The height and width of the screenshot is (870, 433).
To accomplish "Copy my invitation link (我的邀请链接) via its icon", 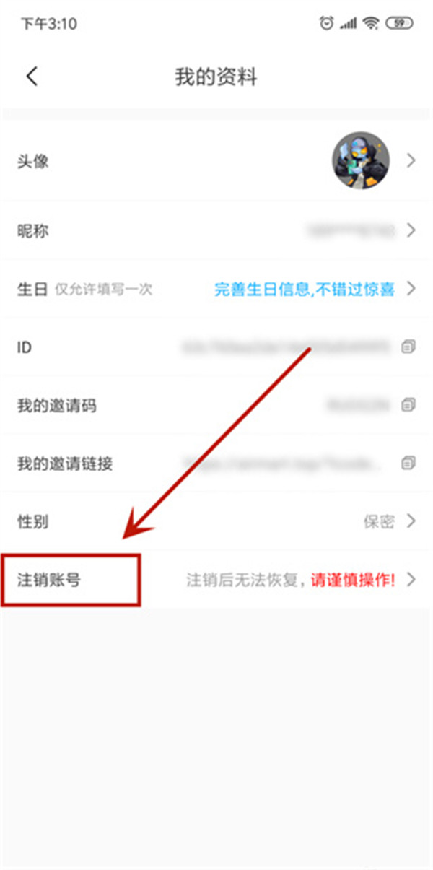I will click(409, 462).
